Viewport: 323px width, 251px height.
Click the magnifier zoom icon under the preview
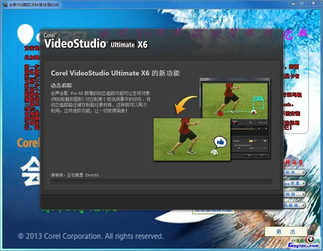[266, 128]
